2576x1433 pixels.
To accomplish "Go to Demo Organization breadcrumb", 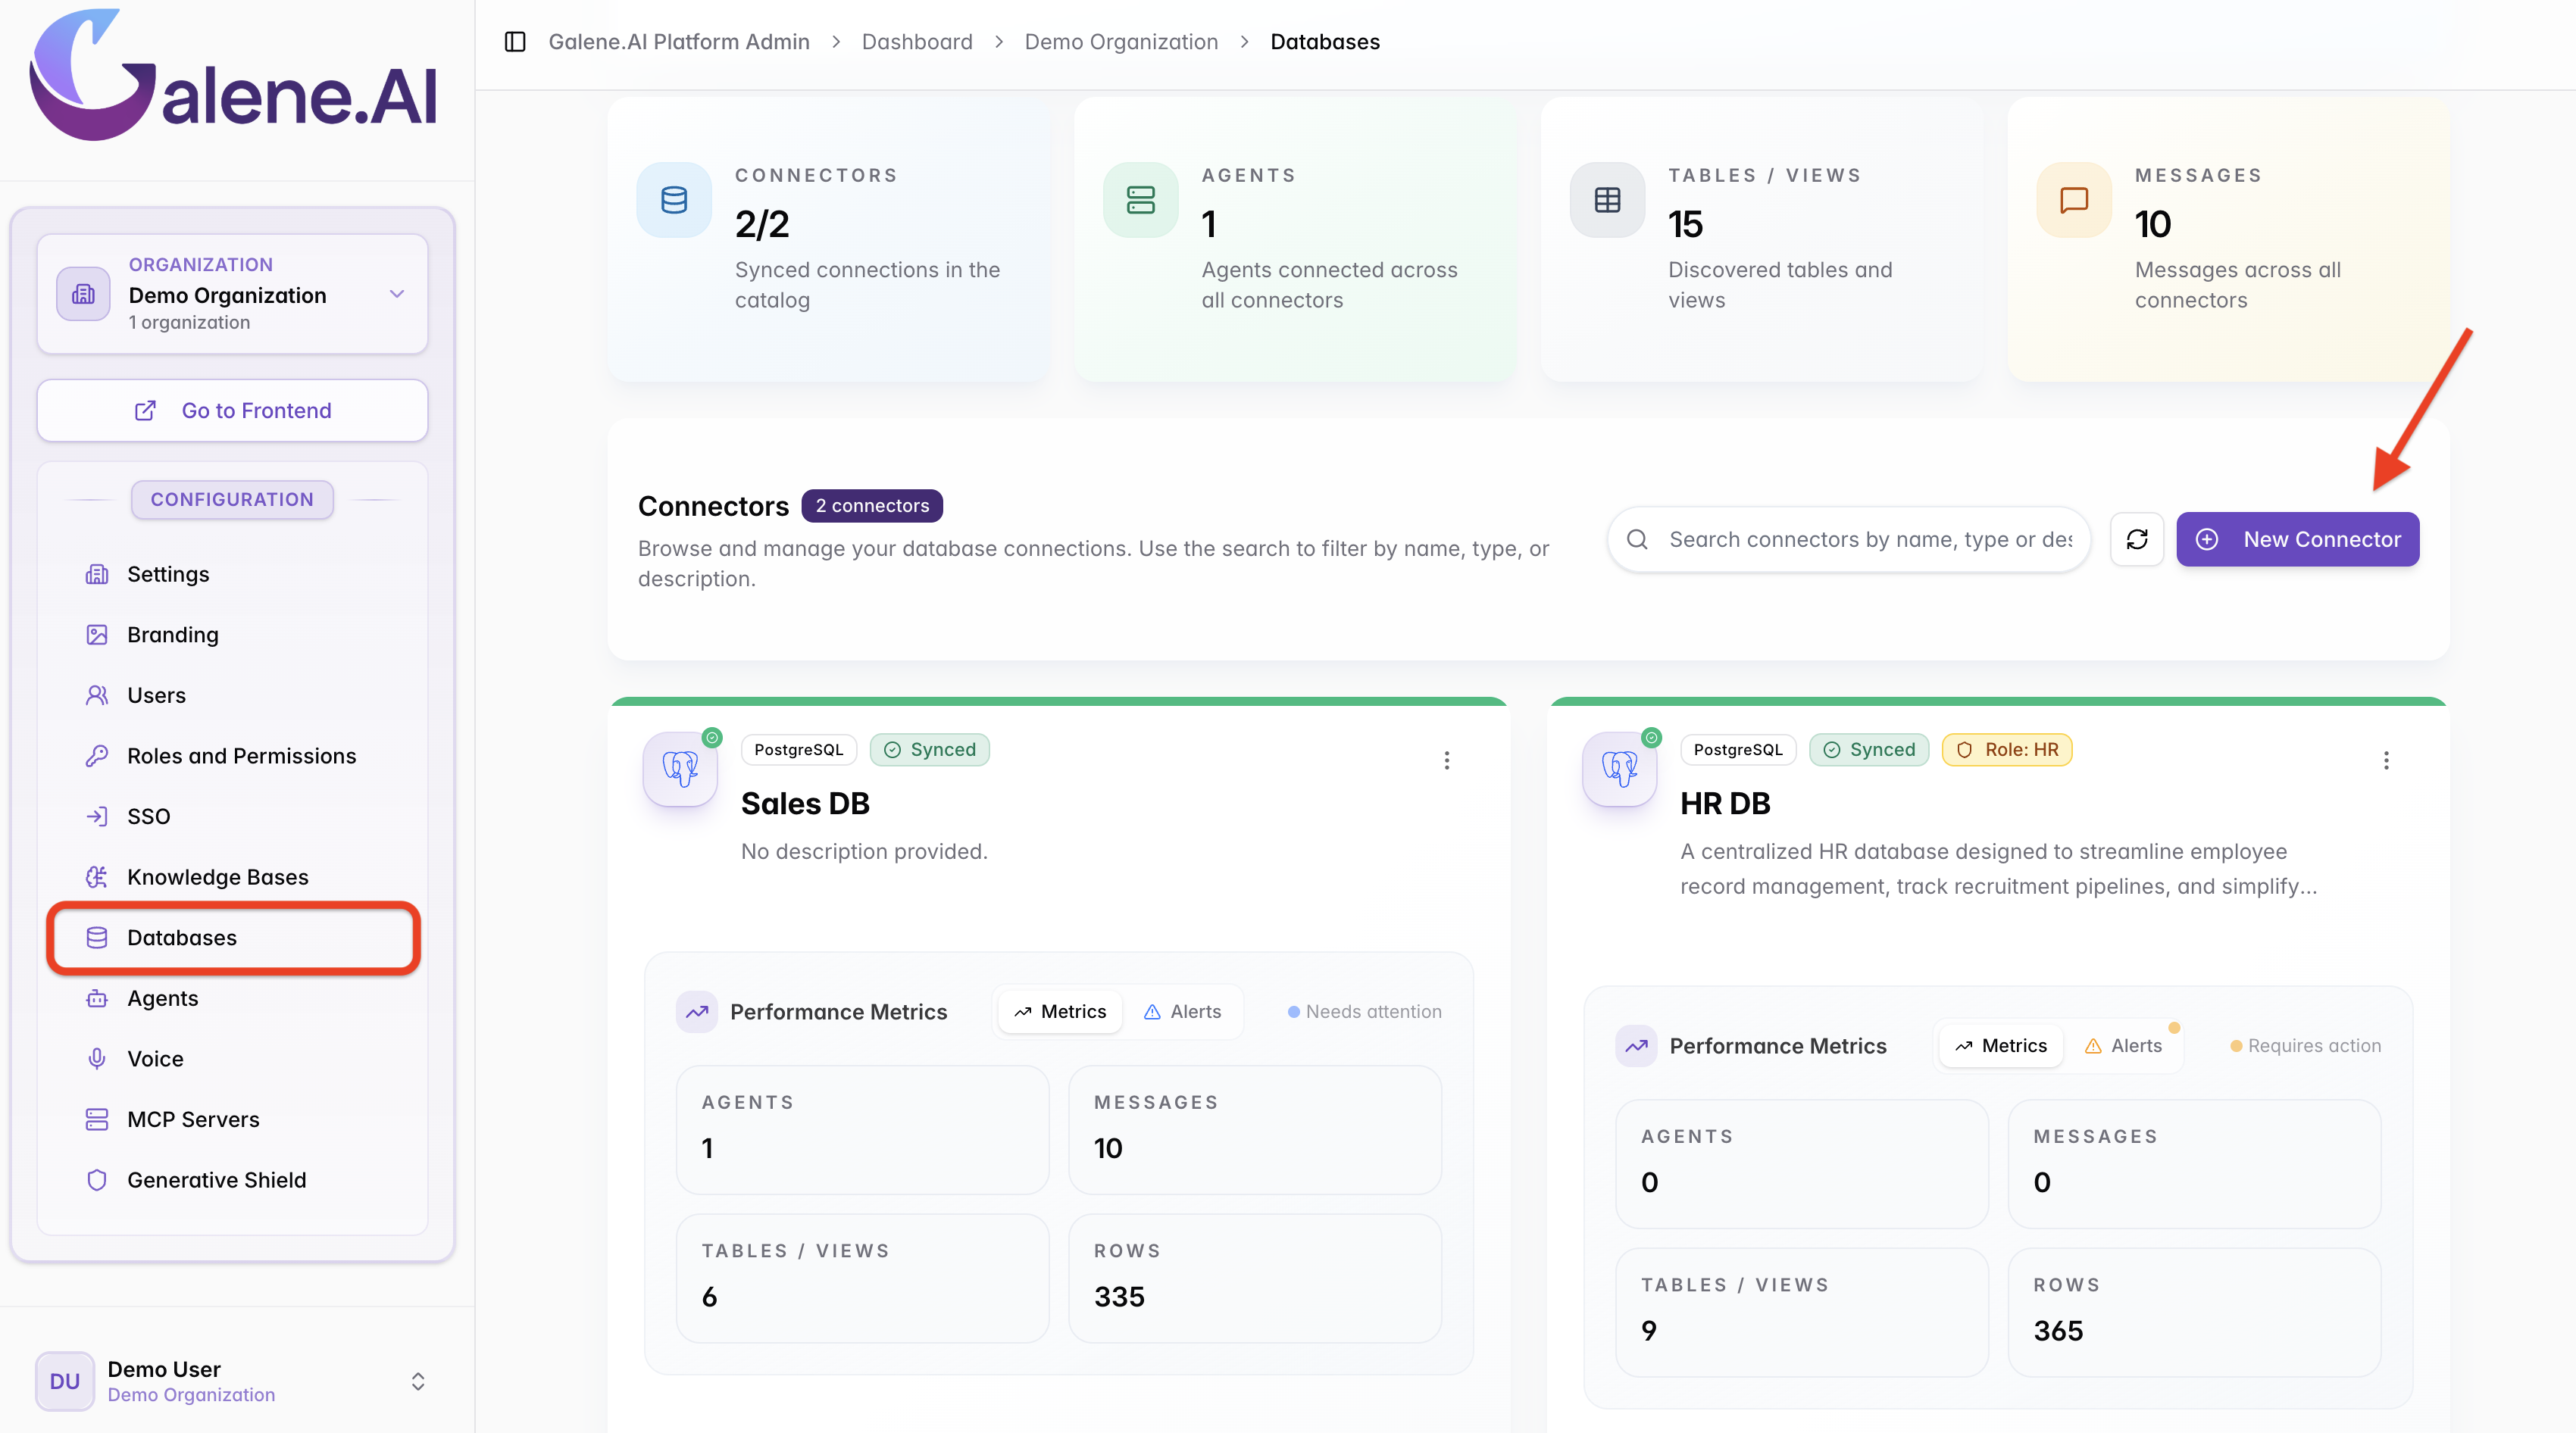I will 1121,42.
